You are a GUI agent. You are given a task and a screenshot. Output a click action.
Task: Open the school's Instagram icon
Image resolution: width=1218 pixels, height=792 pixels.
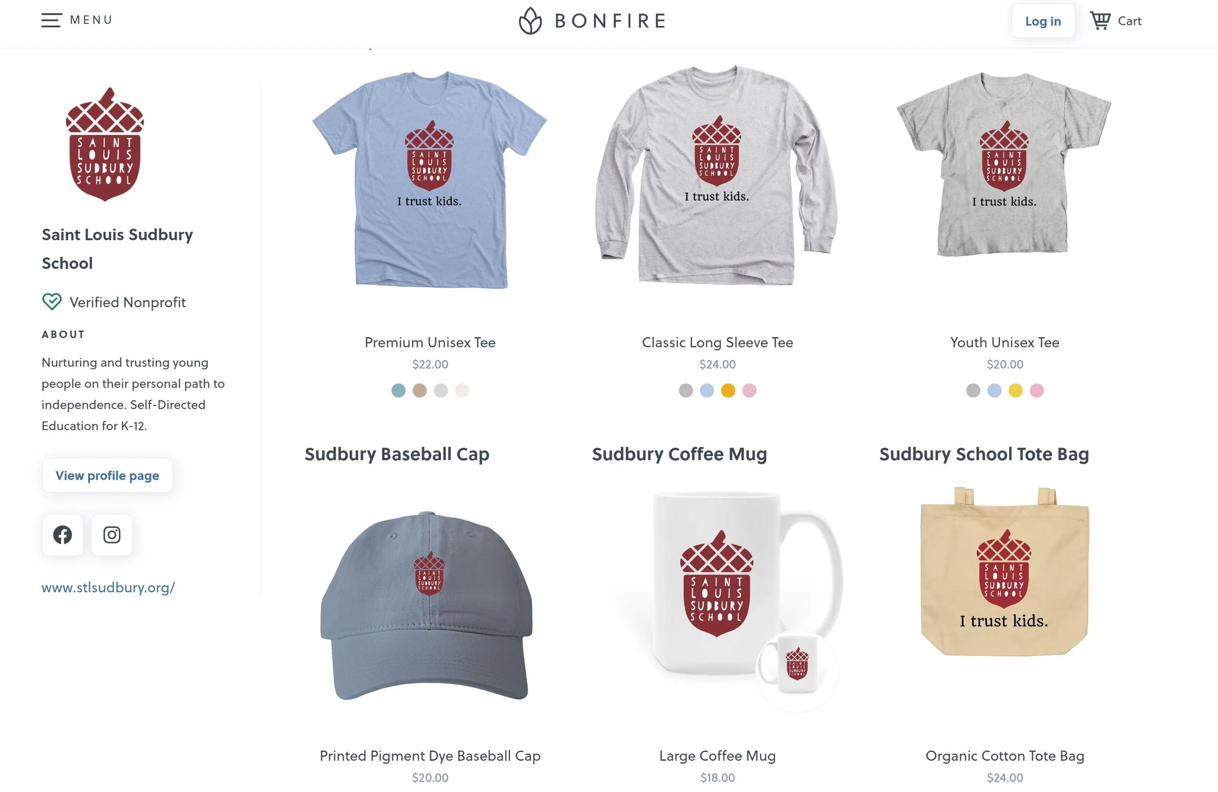tap(112, 535)
